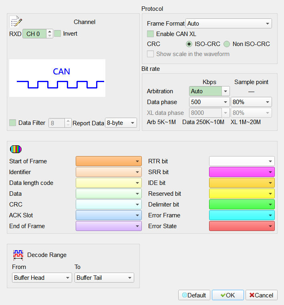Confirm settings with the OK button

(x=228, y=295)
